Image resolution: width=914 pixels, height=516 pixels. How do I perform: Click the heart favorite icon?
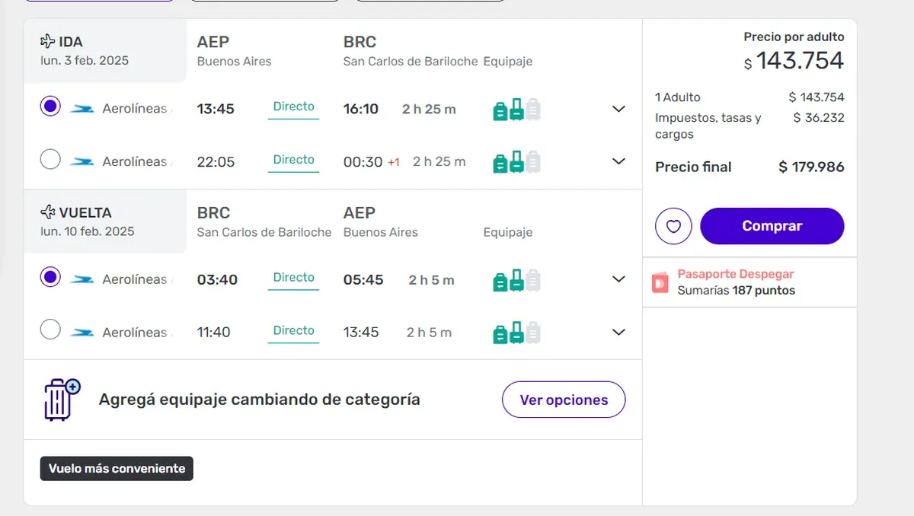coord(673,226)
